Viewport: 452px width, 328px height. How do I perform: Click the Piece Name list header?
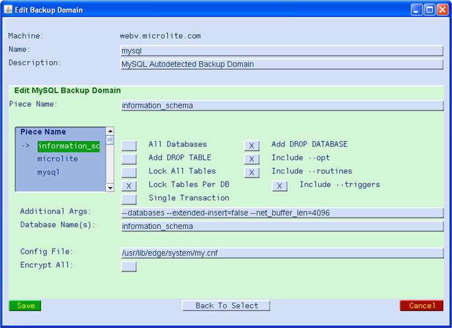tap(43, 132)
